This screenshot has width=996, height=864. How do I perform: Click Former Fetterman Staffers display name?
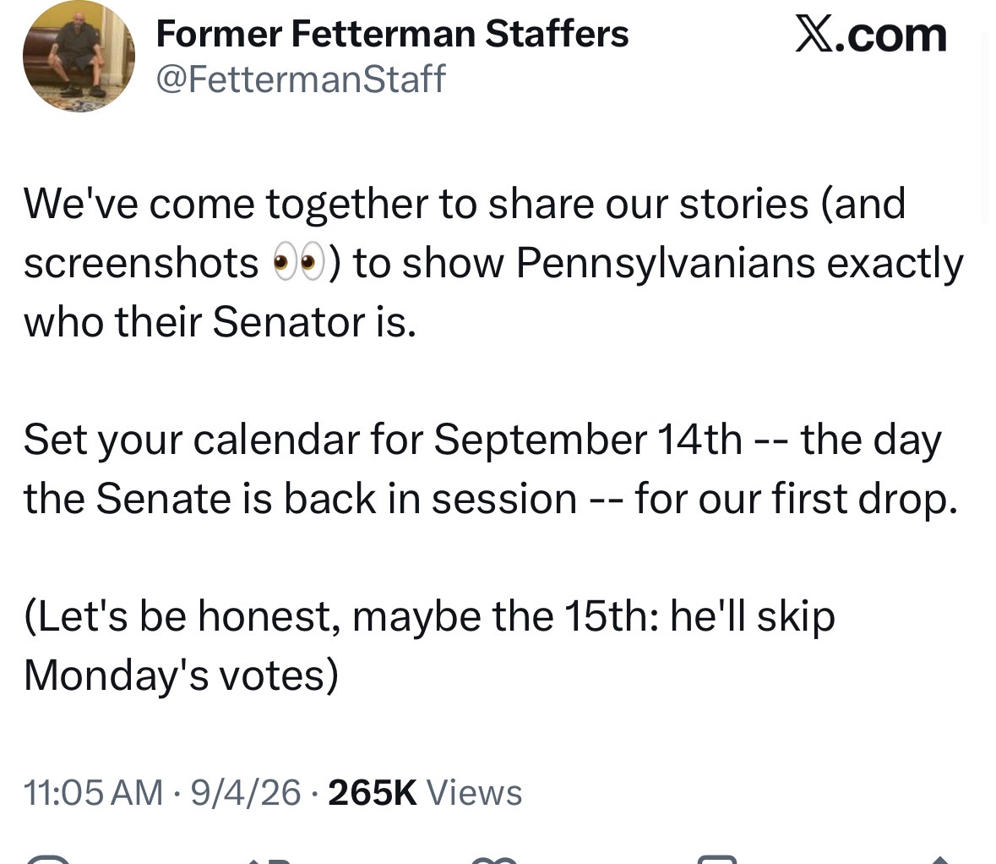coord(392,34)
